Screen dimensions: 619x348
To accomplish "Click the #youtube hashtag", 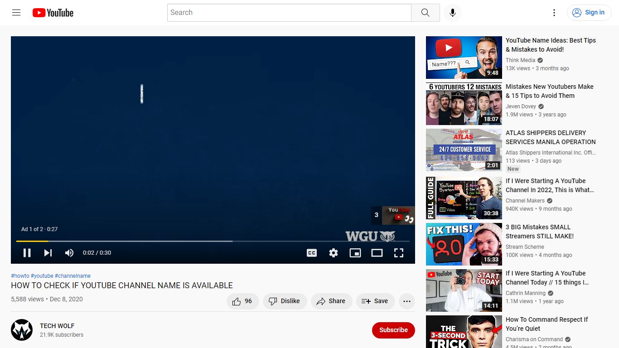I will 42,276.
